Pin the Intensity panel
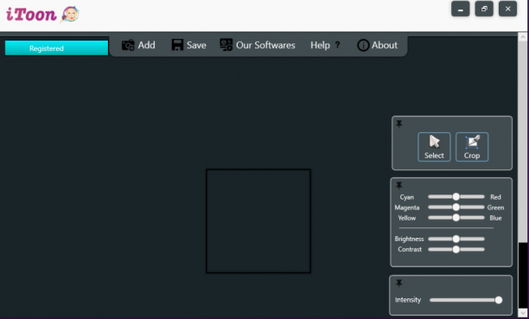Image resolution: width=529 pixels, height=319 pixels. (x=399, y=284)
